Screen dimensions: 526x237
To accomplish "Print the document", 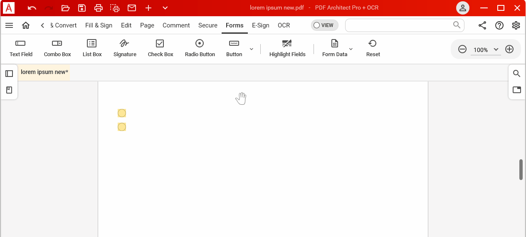I will (98, 8).
